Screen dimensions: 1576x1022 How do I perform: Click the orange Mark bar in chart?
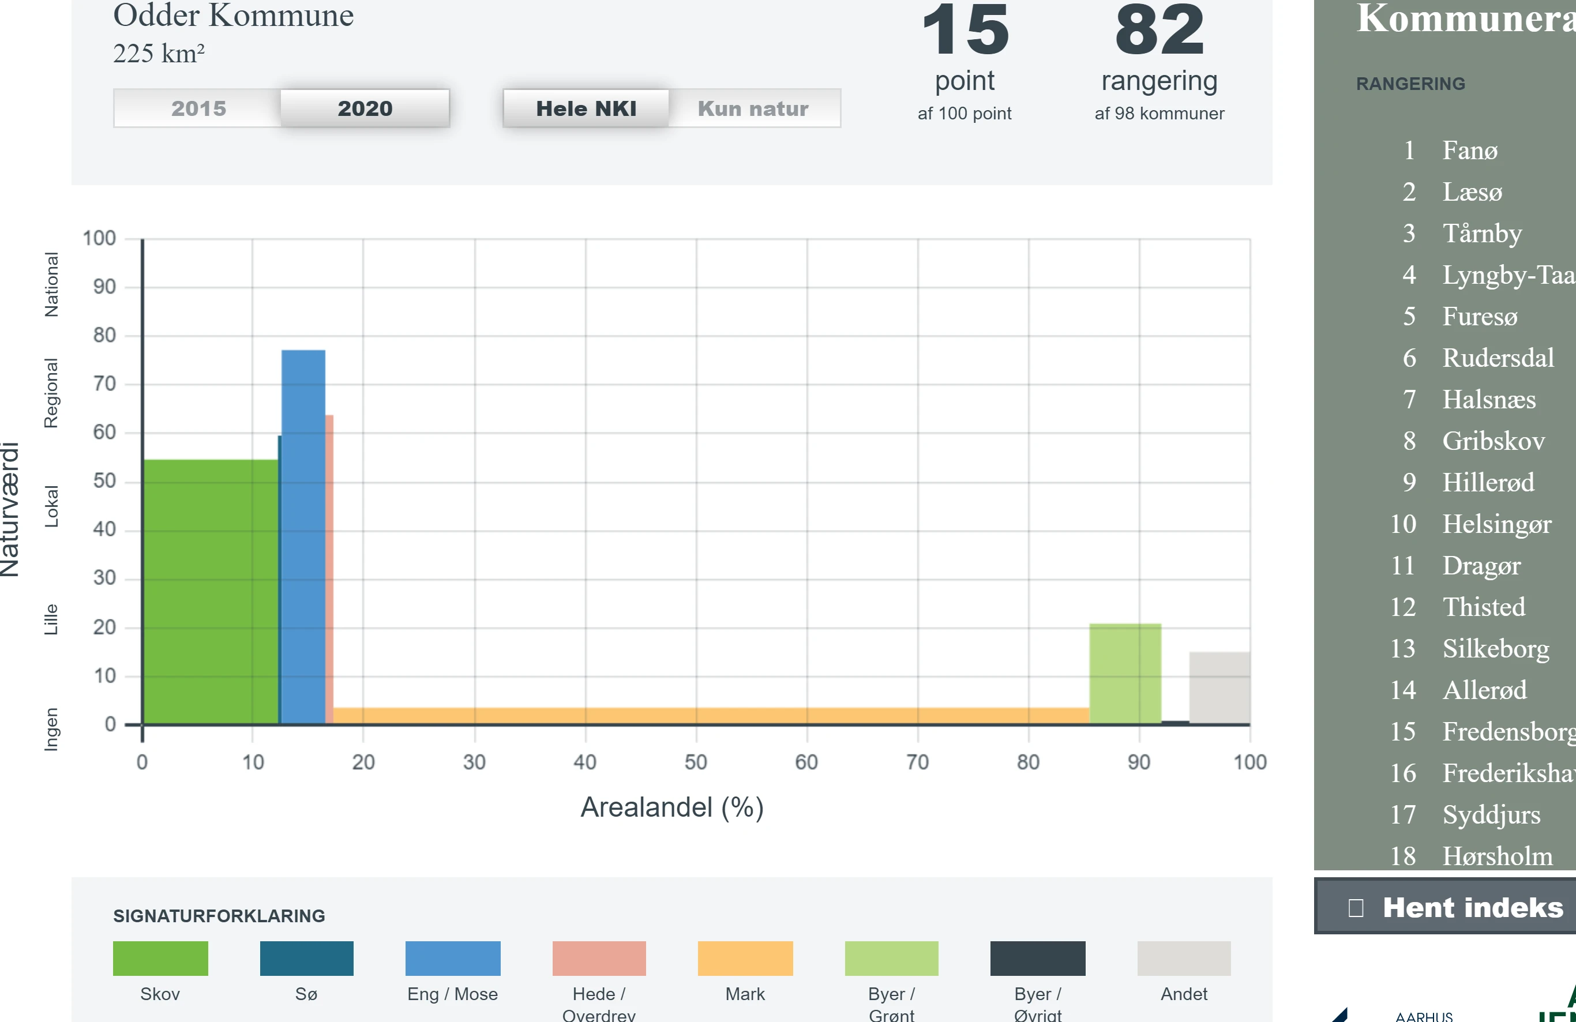[711, 716]
